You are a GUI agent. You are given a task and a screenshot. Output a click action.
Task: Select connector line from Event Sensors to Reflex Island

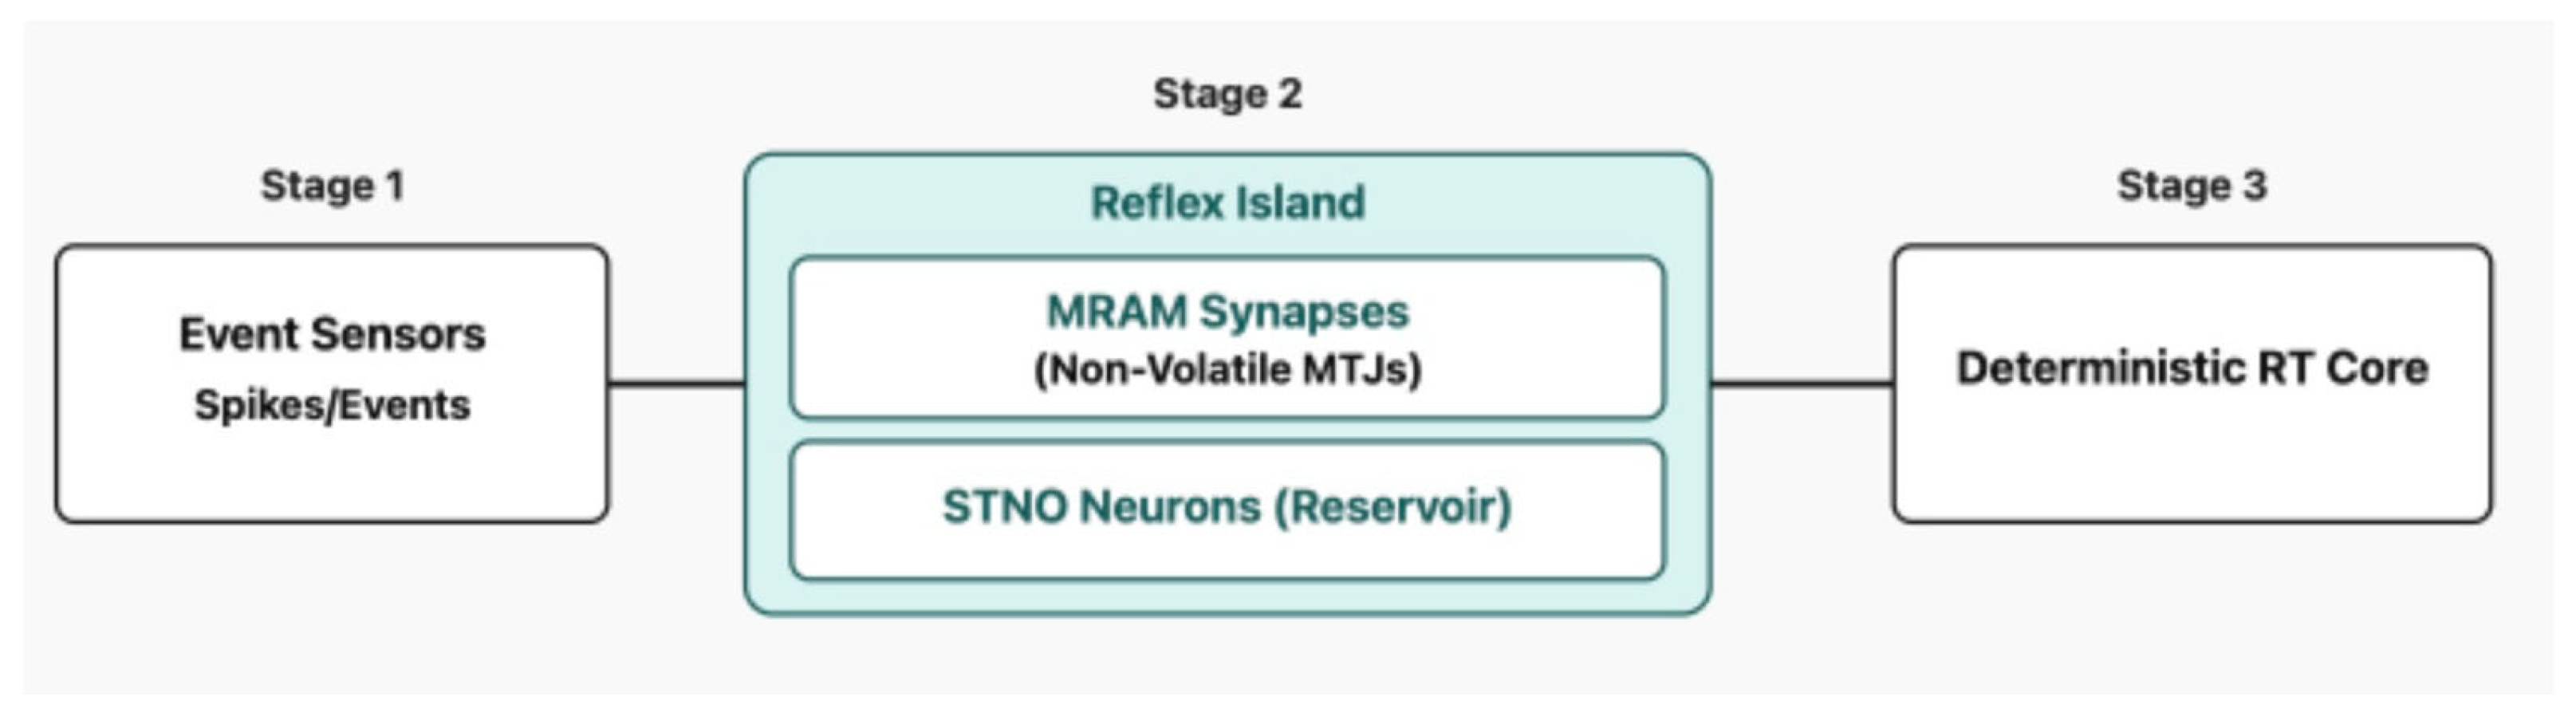coord(676,382)
